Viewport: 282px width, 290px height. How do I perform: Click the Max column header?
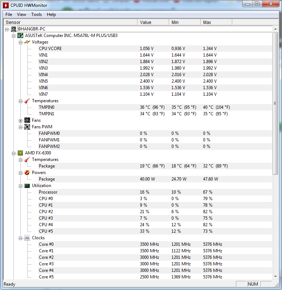216,22
